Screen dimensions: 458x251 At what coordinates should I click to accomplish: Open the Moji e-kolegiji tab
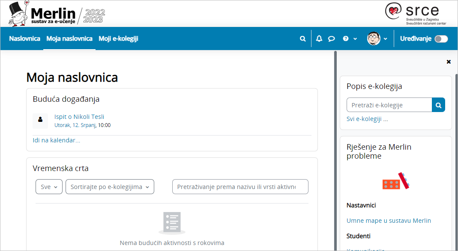118,38
